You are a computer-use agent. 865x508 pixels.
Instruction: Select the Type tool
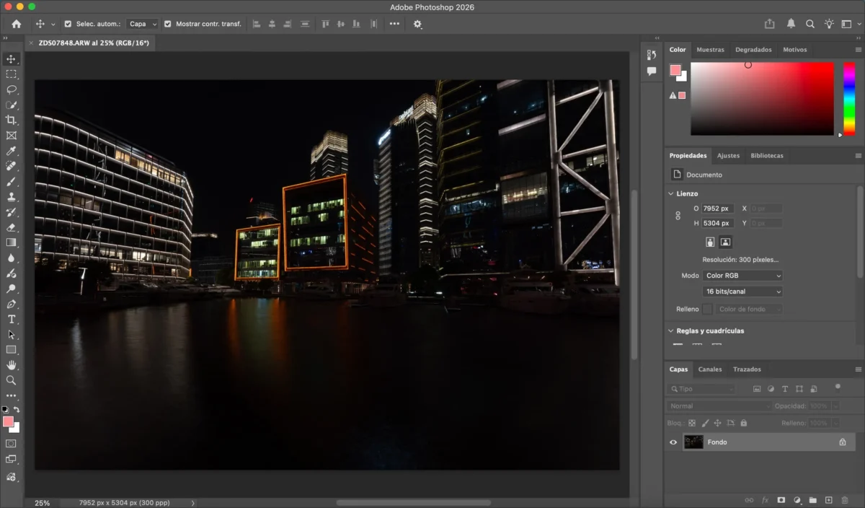point(11,319)
